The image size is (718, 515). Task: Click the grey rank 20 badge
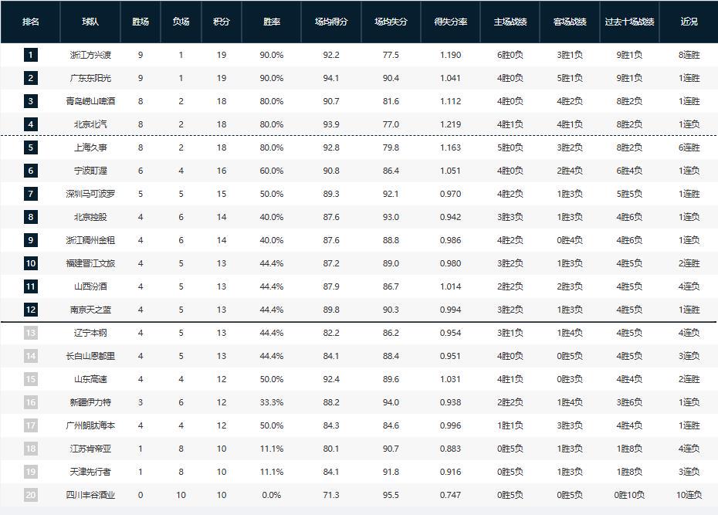(x=31, y=495)
